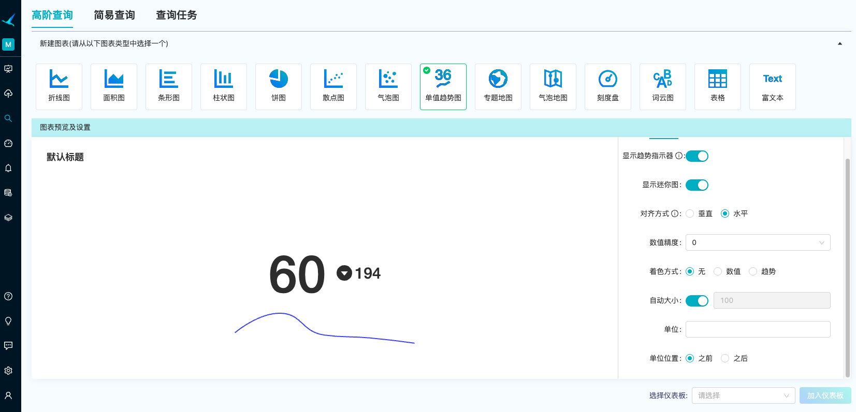Select 无 coloring mode radio
Screen dimensions: 856x412
[x=690, y=271]
